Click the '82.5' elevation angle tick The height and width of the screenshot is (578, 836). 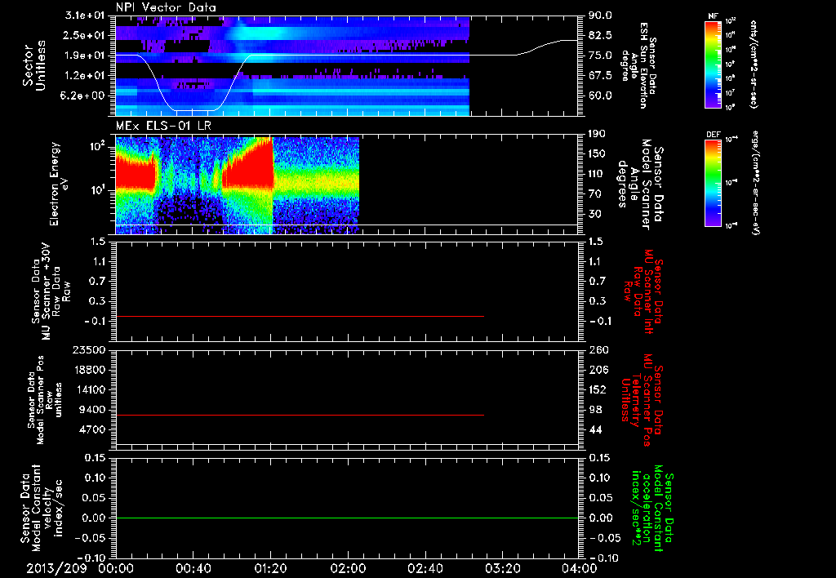pos(600,35)
